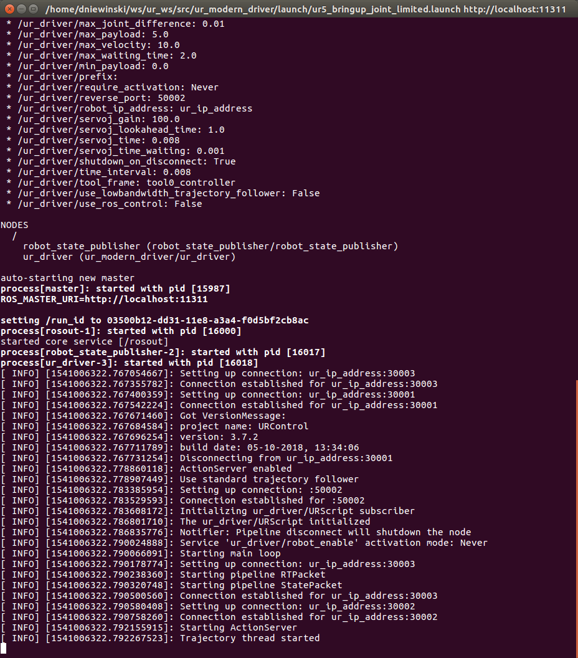The height and width of the screenshot is (658, 578).
Task: Click the robot_state_publisher node entry
Action: click(210, 246)
